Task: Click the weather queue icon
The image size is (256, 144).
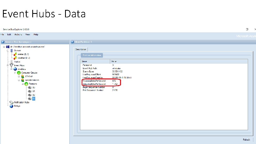Action: 15,58
